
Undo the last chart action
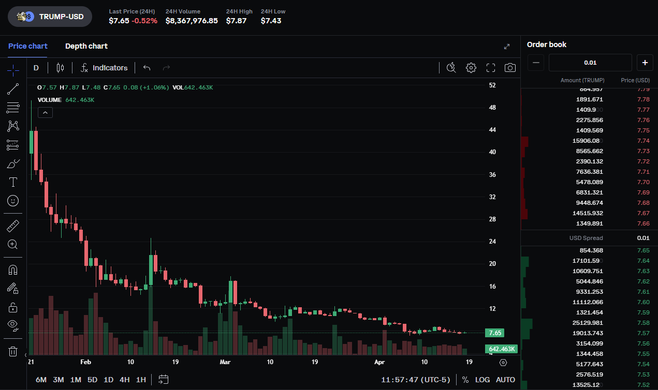point(147,68)
